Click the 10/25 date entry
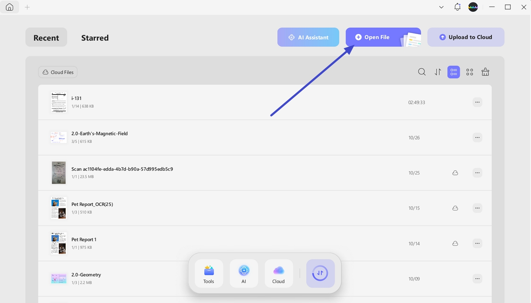Viewport: 531px width, 303px height. click(414, 173)
